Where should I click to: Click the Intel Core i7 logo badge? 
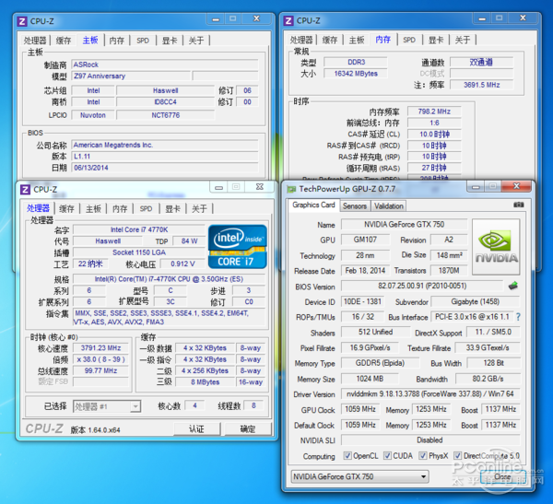[x=238, y=246]
